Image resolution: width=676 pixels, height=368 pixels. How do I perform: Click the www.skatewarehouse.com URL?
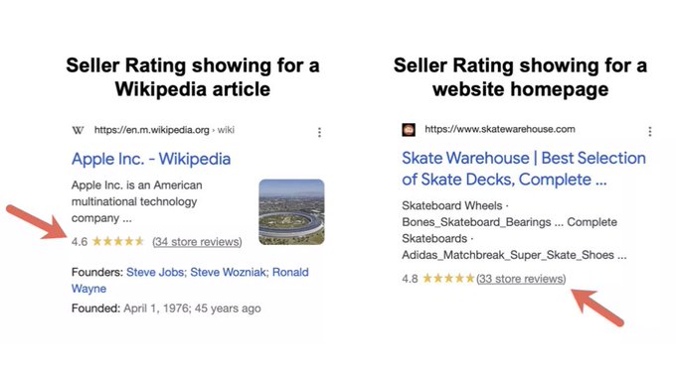(500, 129)
